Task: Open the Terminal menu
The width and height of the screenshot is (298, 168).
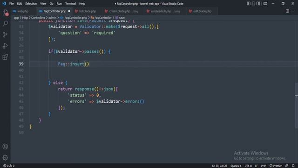Action: click(x=70, y=4)
